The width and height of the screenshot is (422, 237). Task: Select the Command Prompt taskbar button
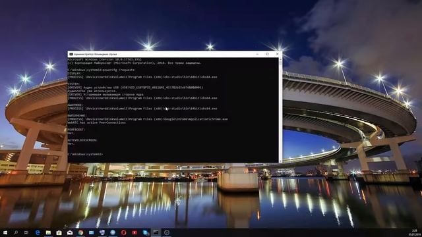coord(156,232)
